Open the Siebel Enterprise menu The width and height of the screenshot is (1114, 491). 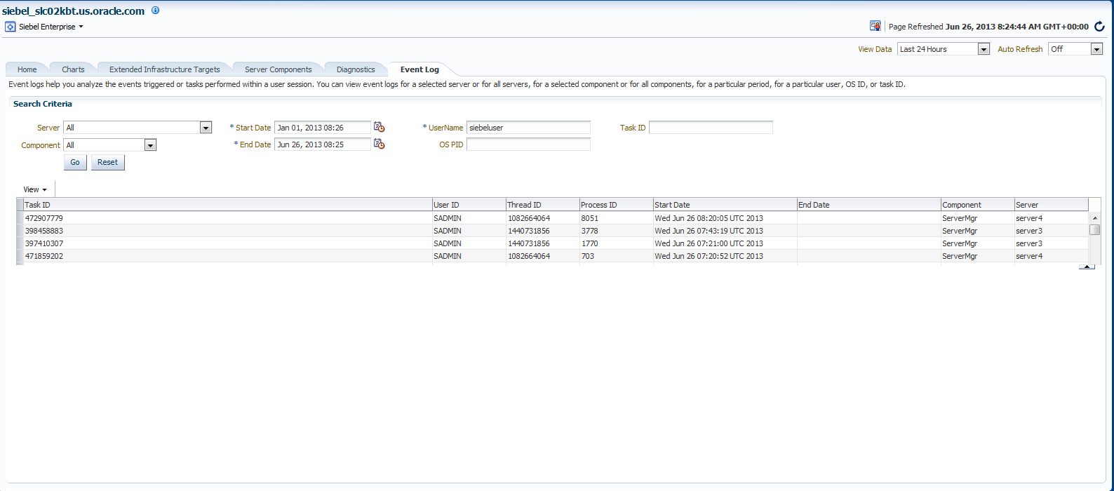click(x=51, y=27)
